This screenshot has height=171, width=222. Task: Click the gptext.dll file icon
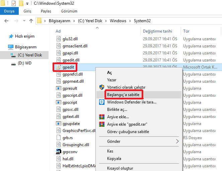tap(59, 117)
